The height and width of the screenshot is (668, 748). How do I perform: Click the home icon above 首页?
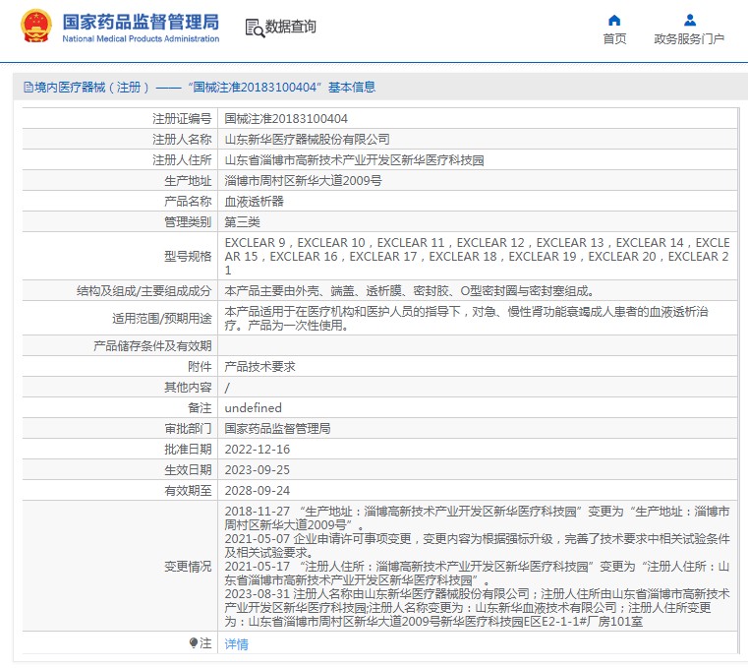614,20
